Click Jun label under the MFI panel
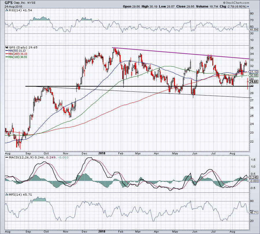The image size is (260, 234). [x=194, y=231]
